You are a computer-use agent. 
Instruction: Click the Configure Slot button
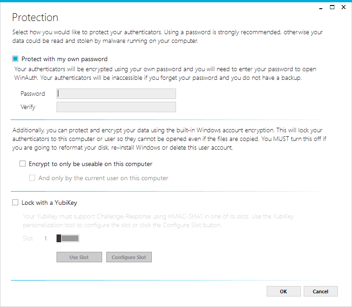(129, 257)
